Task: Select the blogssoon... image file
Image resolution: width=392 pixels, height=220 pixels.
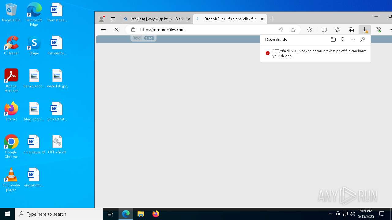Action: tap(34, 112)
